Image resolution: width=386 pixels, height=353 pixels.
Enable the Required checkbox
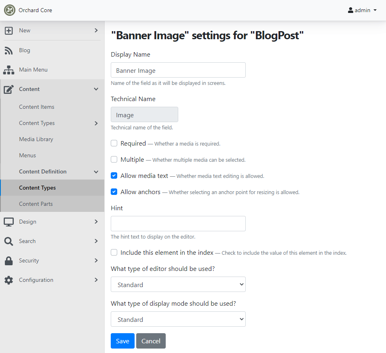114,143
